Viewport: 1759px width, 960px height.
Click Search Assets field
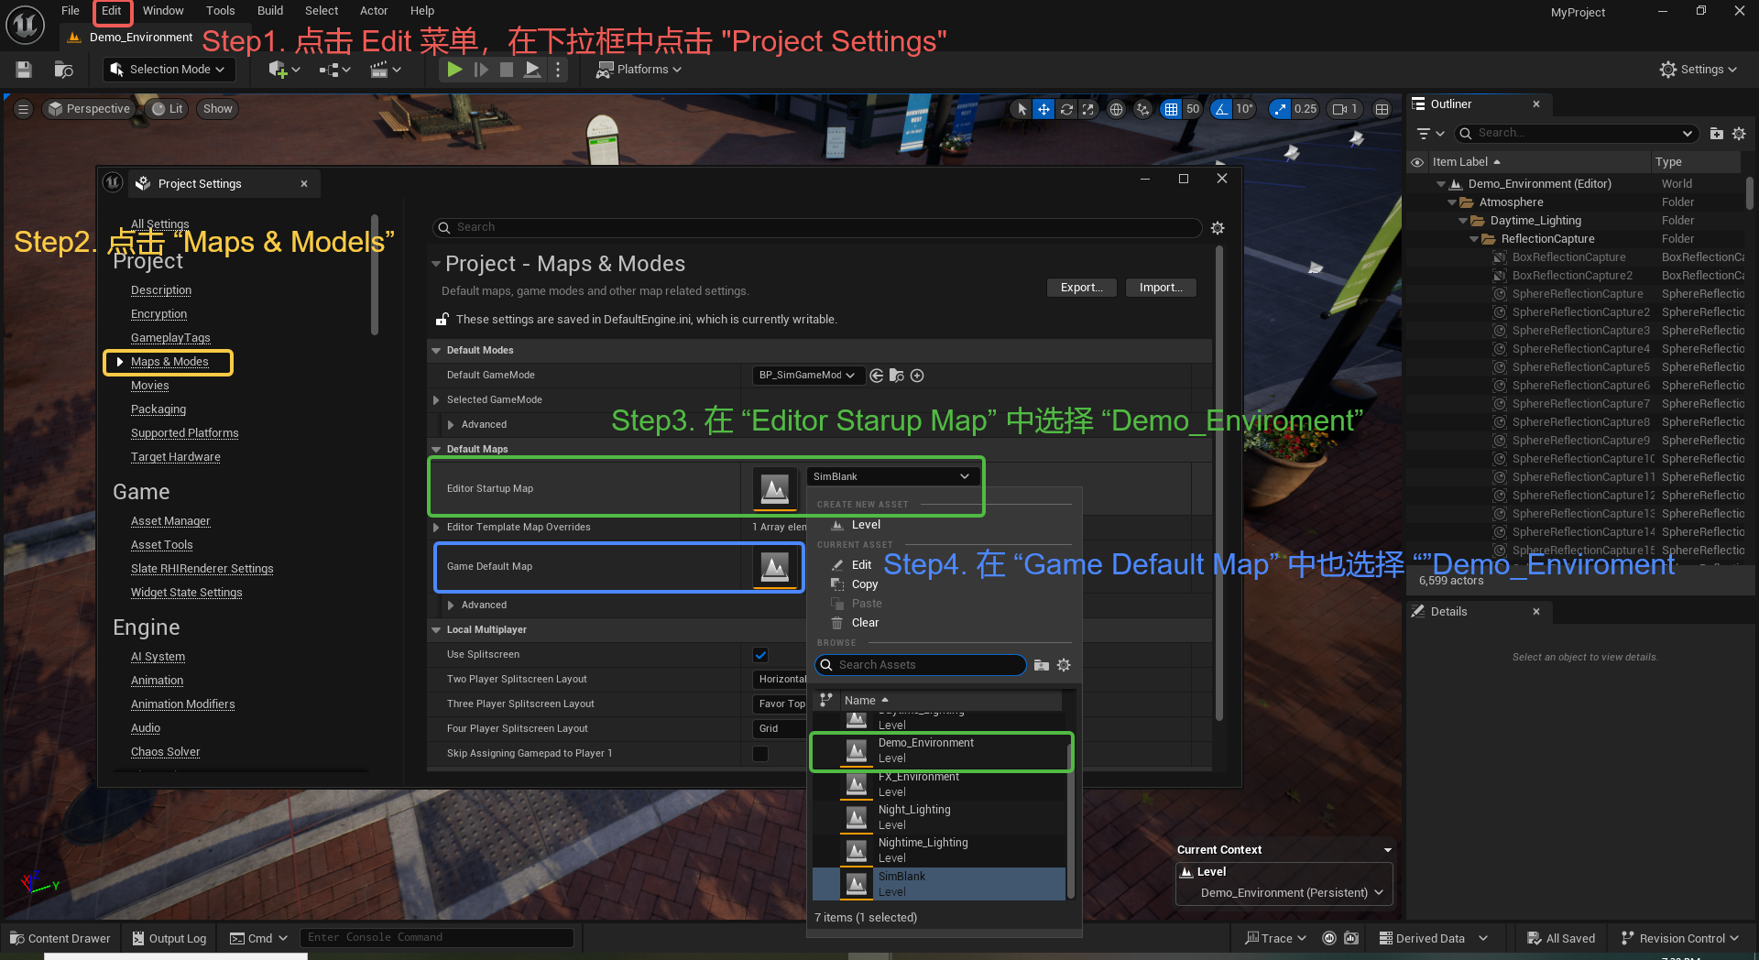[921, 665]
